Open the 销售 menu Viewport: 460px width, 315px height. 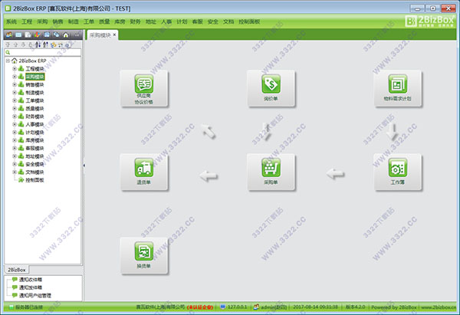point(58,21)
